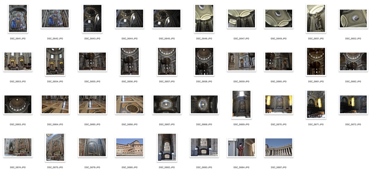This screenshot has height=171, width=375.
Task: Select the DSC_5656.JPG thumbnail image
Action: pos(130,61)
